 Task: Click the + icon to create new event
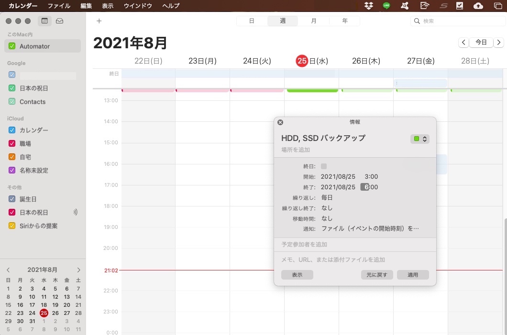click(x=99, y=21)
